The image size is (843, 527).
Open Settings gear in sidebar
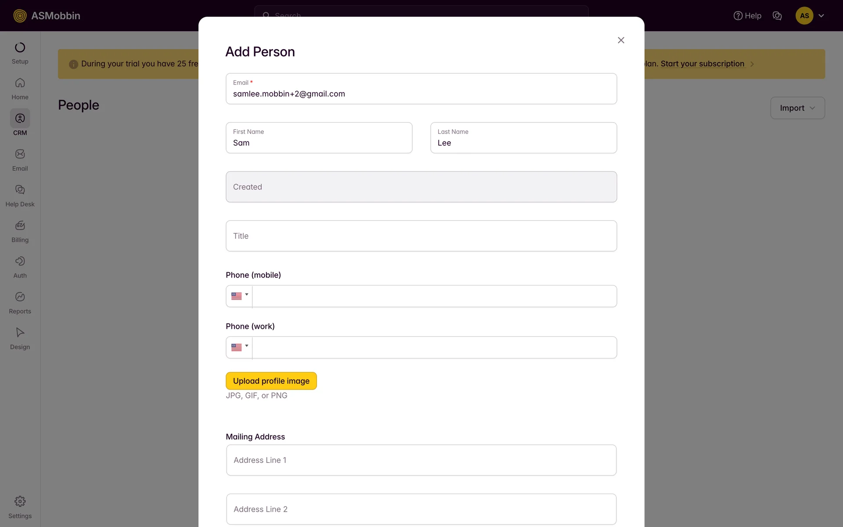click(x=20, y=502)
